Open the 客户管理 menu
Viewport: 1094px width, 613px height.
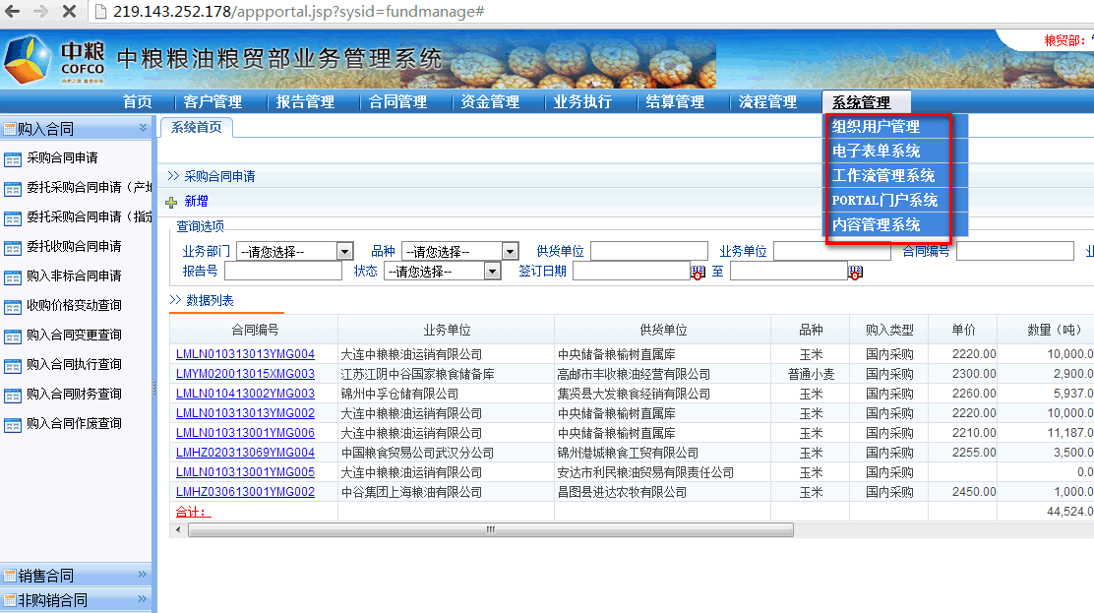click(213, 102)
